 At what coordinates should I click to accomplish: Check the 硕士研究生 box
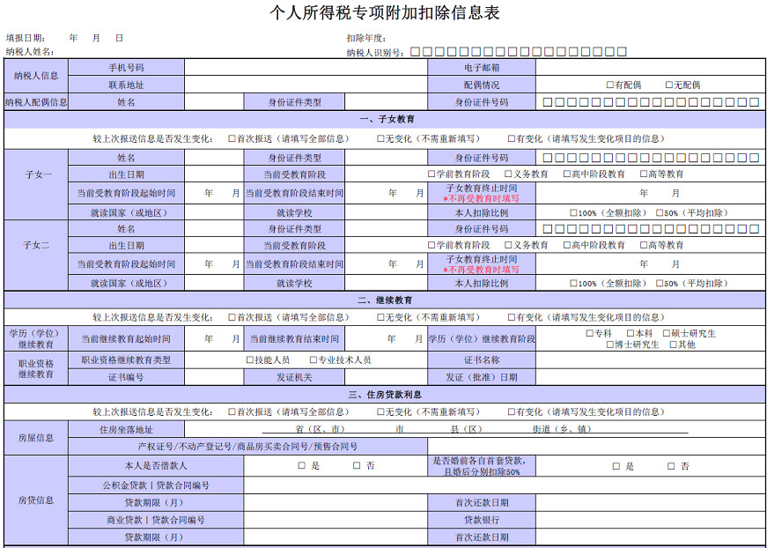click(x=667, y=334)
